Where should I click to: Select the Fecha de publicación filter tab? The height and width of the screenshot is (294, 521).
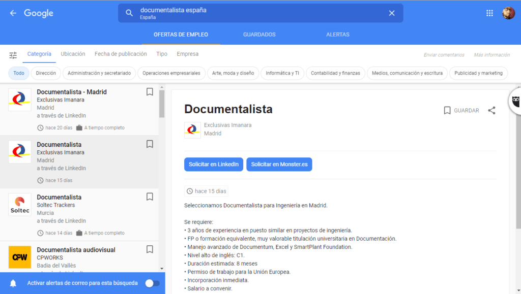coord(121,54)
